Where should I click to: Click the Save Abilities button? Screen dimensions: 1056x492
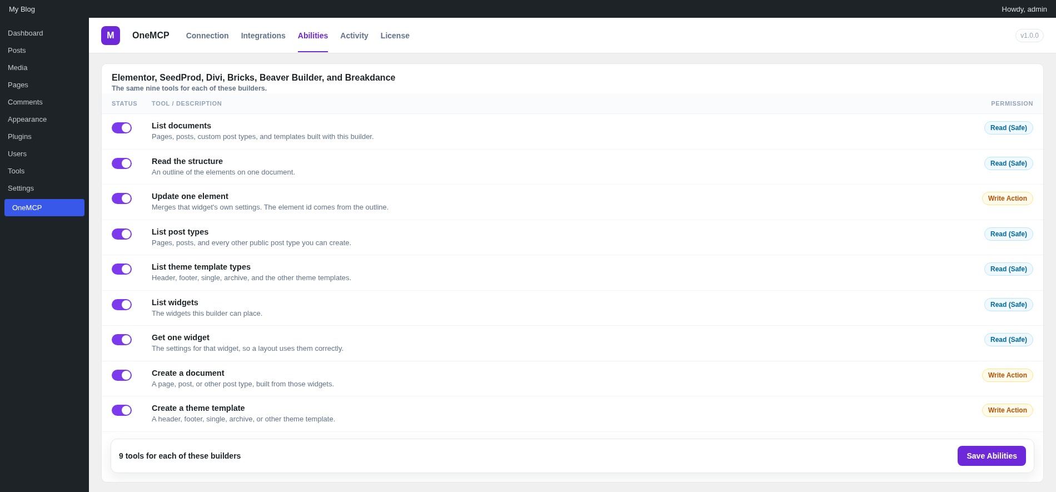(992, 456)
